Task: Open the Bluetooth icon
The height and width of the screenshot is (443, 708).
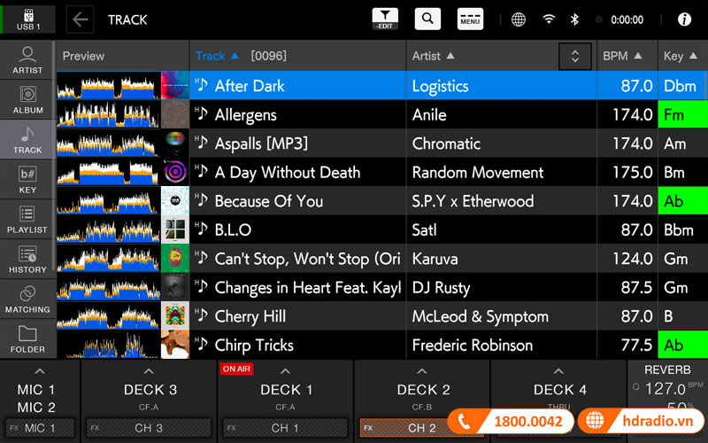Action: pyautogui.click(x=574, y=19)
